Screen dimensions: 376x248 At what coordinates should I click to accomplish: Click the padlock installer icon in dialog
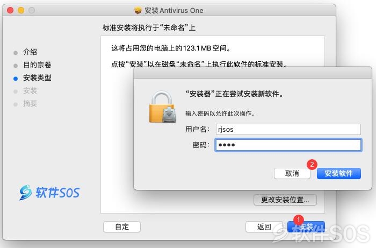tap(163, 107)
